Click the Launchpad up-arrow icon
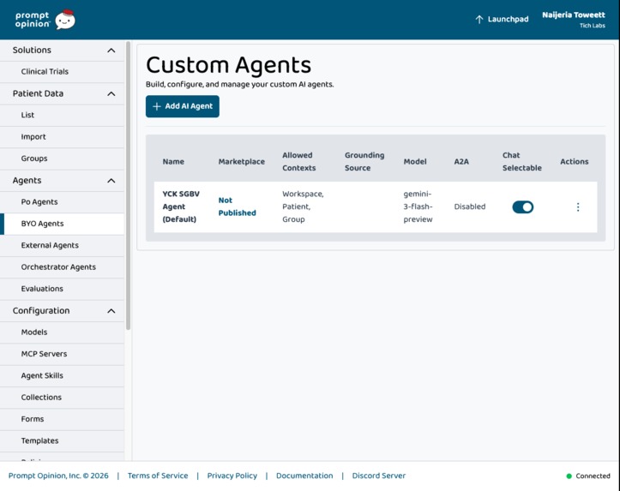The height and width of the screenshot is (491, 620). coord(479,20)
